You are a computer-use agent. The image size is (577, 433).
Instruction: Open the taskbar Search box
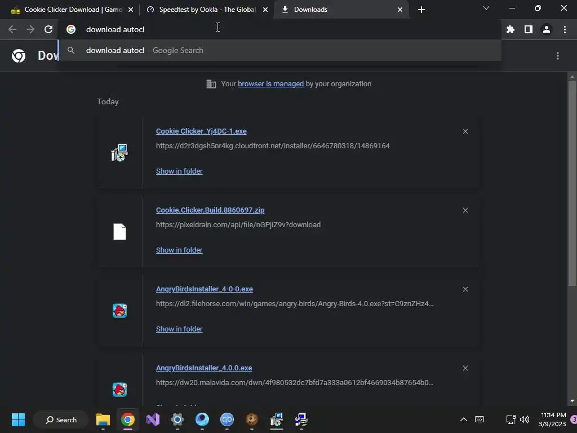61,419
